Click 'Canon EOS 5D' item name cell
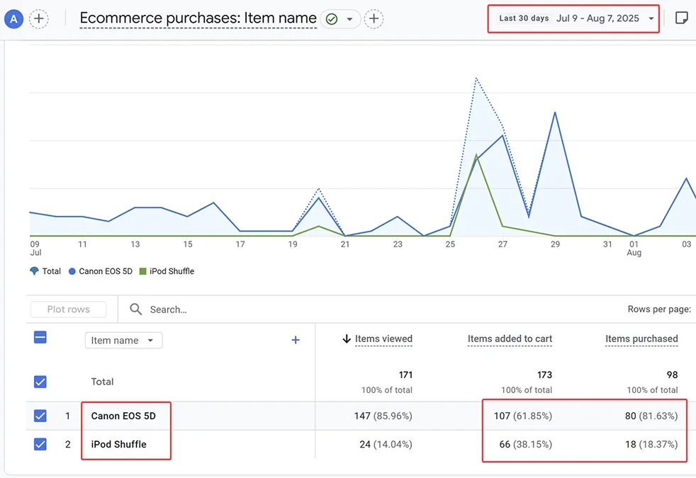Image resolution: width=696 pixels, height=478 pixels. click(x=123, y=416)
